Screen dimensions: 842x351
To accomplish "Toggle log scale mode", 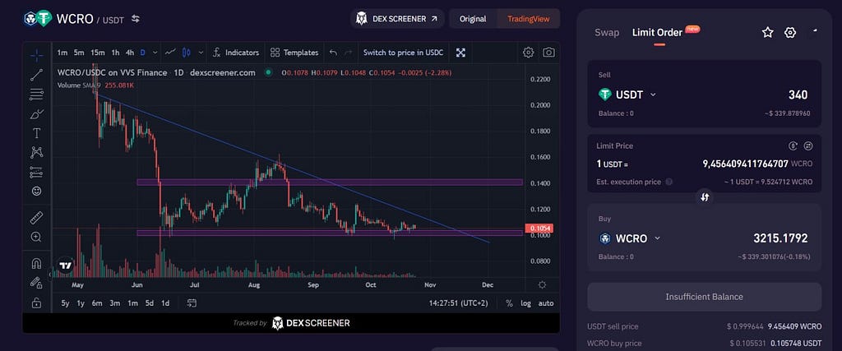I will [x=525, y=303].
